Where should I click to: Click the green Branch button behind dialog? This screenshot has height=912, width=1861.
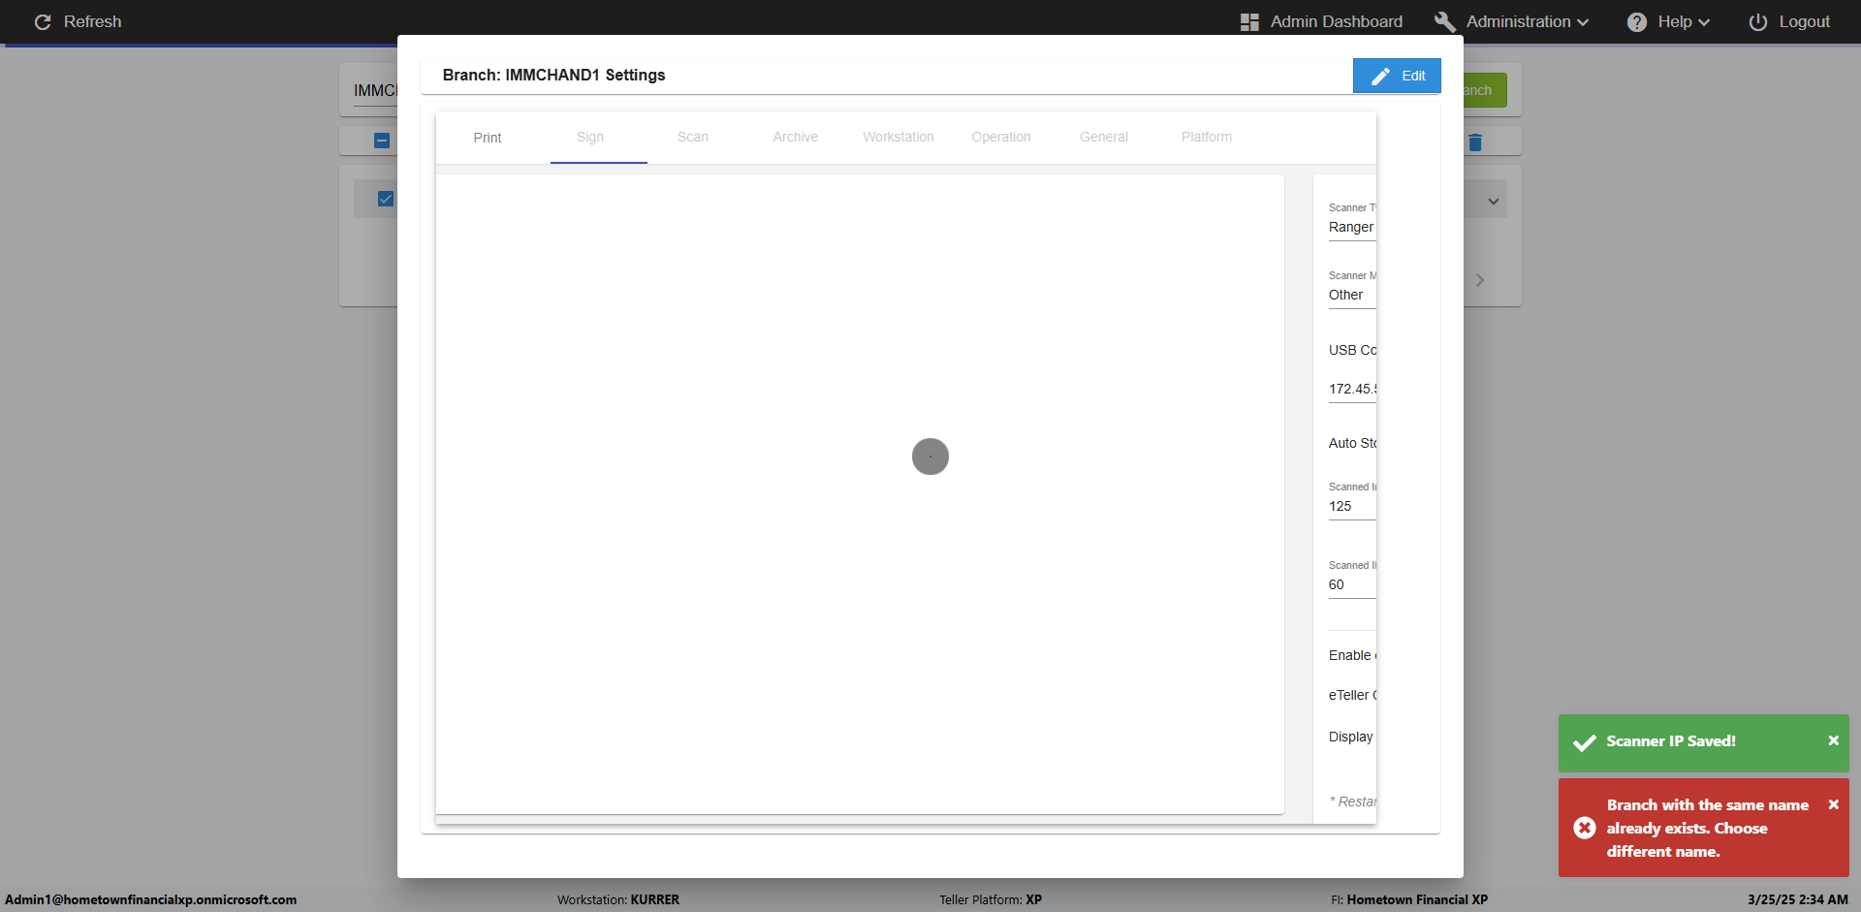pyautogui.click(x=1485, y=90)
